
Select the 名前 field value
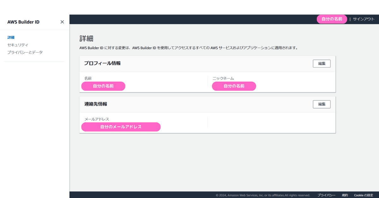[x=103, y=86]
